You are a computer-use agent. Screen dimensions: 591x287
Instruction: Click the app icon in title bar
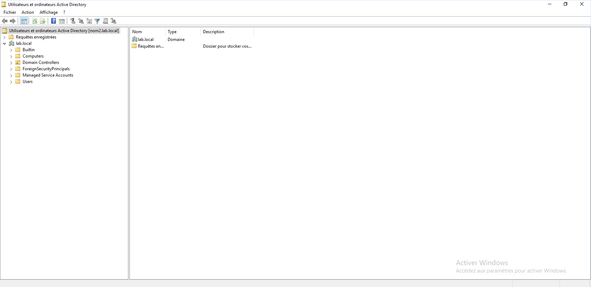[4, 5]
